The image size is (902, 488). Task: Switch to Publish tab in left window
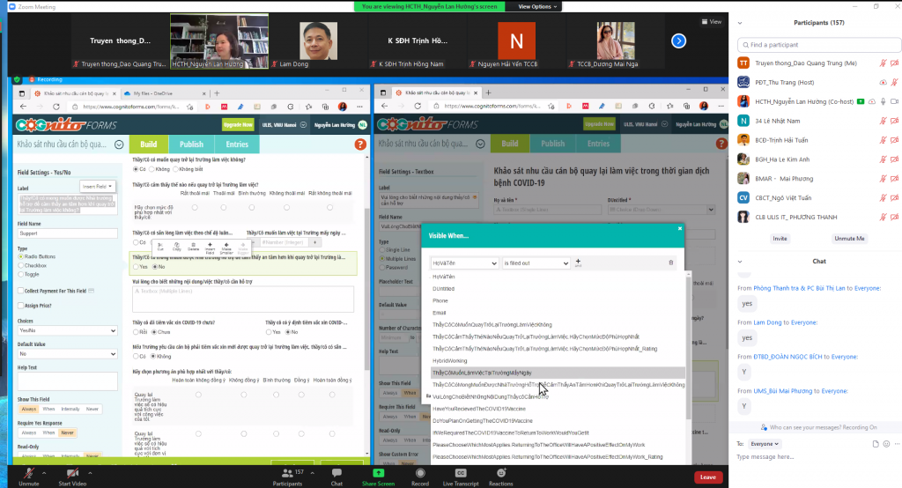point(191,144)
